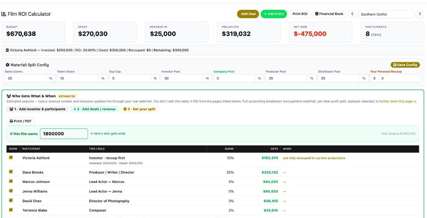Click the Participants 8 (70%) card

(392, 32)
